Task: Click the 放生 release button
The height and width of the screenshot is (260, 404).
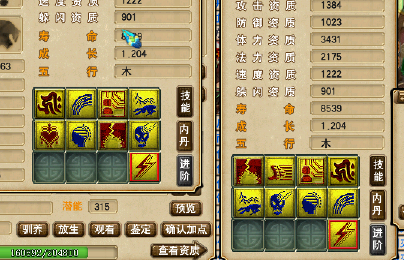Action: tap(69, 229)
